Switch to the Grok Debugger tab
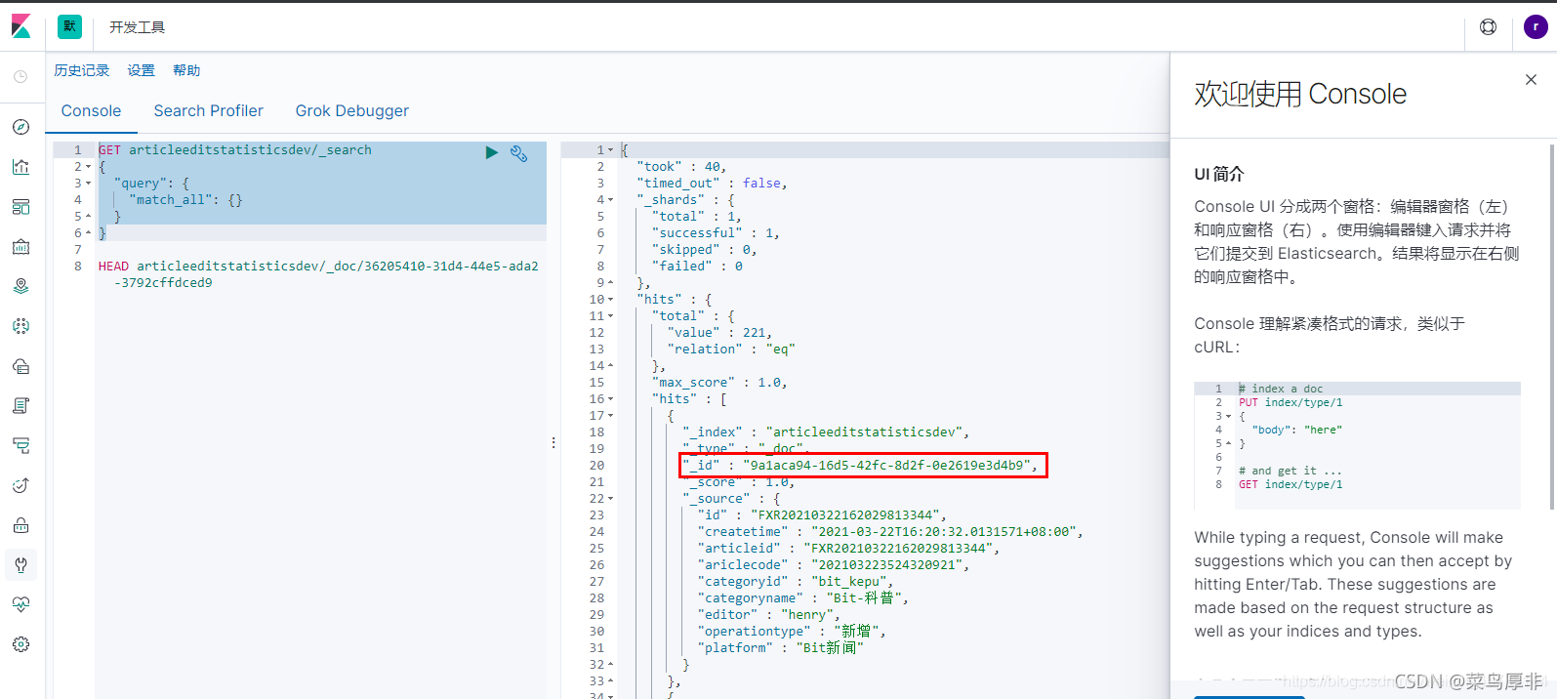The image size is (1557, 699). click(x=352, y=111)
